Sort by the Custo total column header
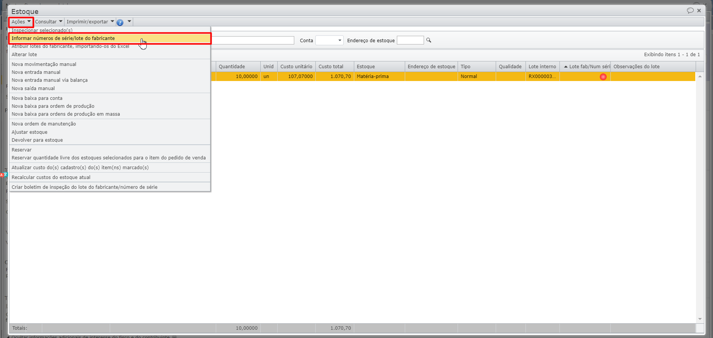Viewport: 713px width, 338px height. [x=335, y=67]
